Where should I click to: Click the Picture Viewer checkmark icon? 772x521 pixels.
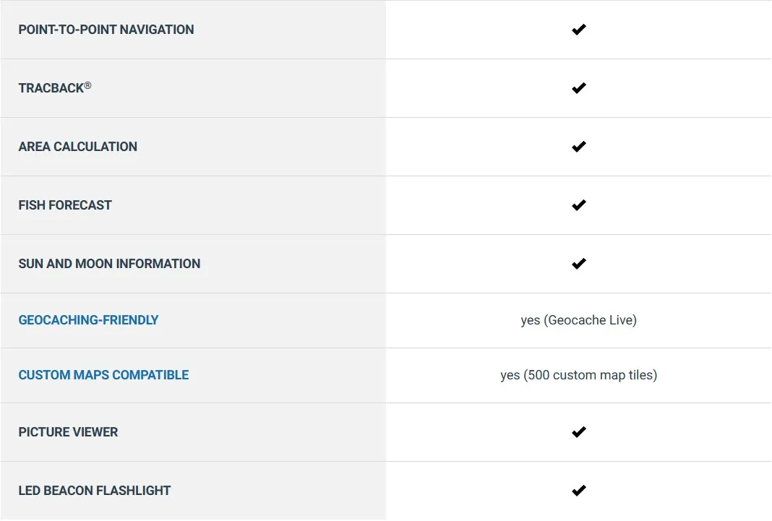pyautogui.click(x=578, y=432)
